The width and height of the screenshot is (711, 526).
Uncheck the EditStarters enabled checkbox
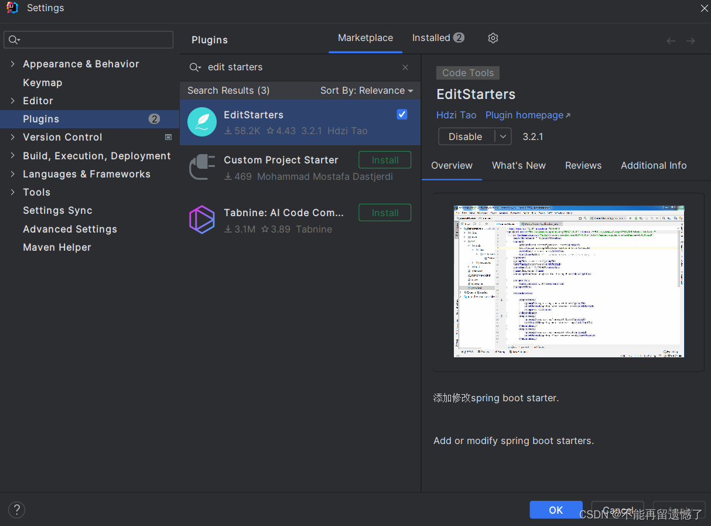pyautogui.click(x=402, y=114)
